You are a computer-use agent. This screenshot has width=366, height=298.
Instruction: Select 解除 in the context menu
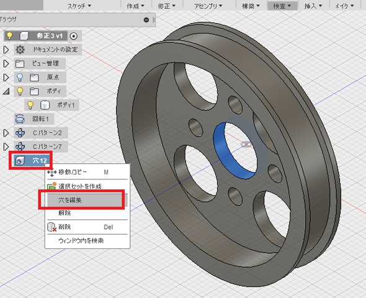click(65, 213)
